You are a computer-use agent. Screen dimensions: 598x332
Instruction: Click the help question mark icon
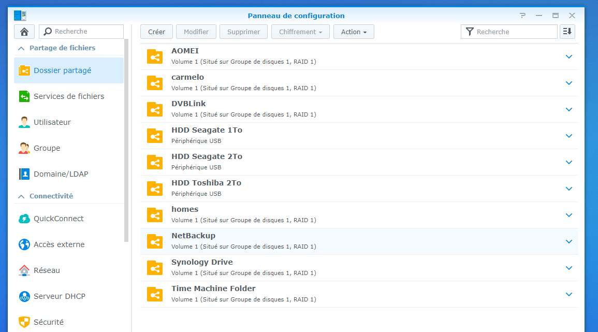tap(522, 16)
